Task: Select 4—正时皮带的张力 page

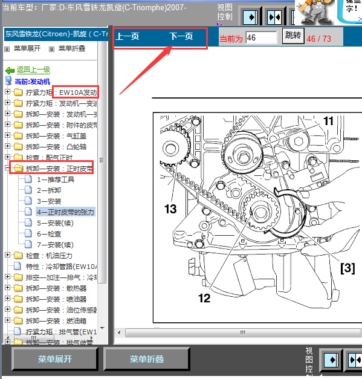Action: (65, 212)
